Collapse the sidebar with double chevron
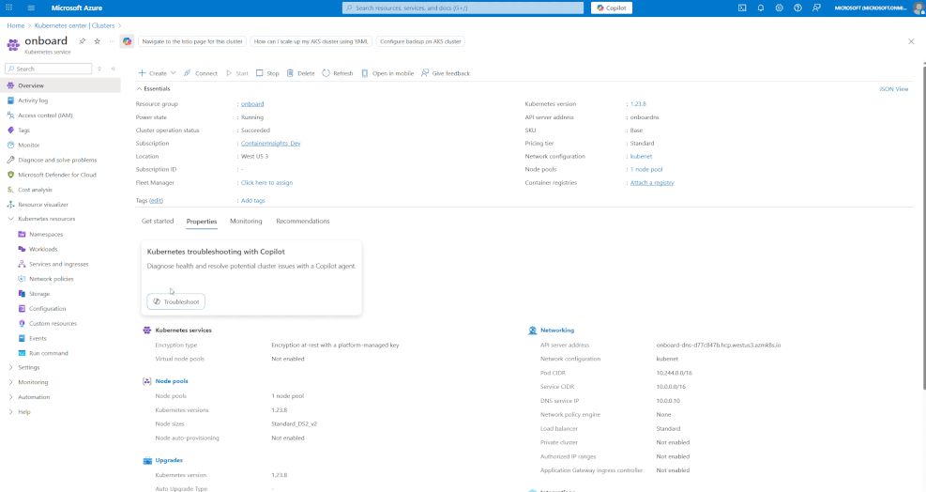The height and width of the screenshot is (492, 926). pos(114,69)
